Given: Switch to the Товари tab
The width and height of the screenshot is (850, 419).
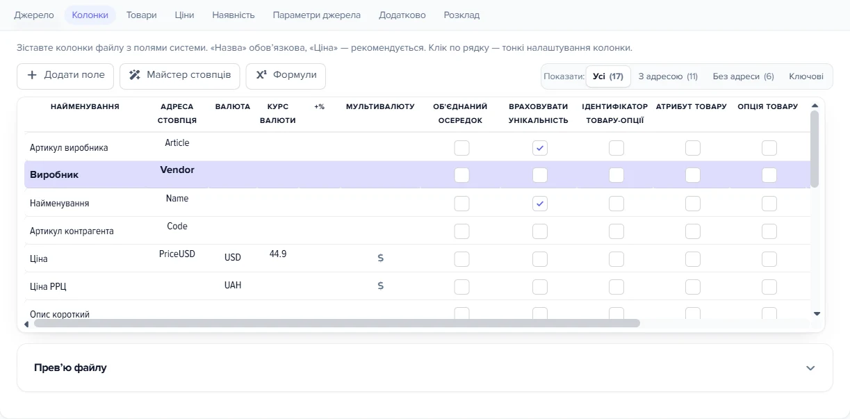Looking at the screenshot, I should [x=142, y=15].
